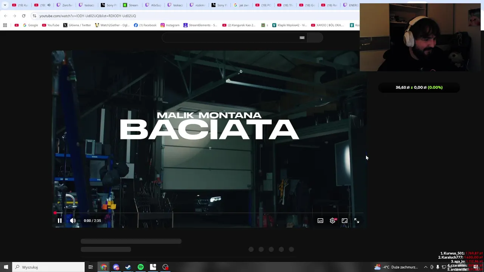Open the apps grid in bookmarks bar
484x272 pixels.
(x=5, y=25)
